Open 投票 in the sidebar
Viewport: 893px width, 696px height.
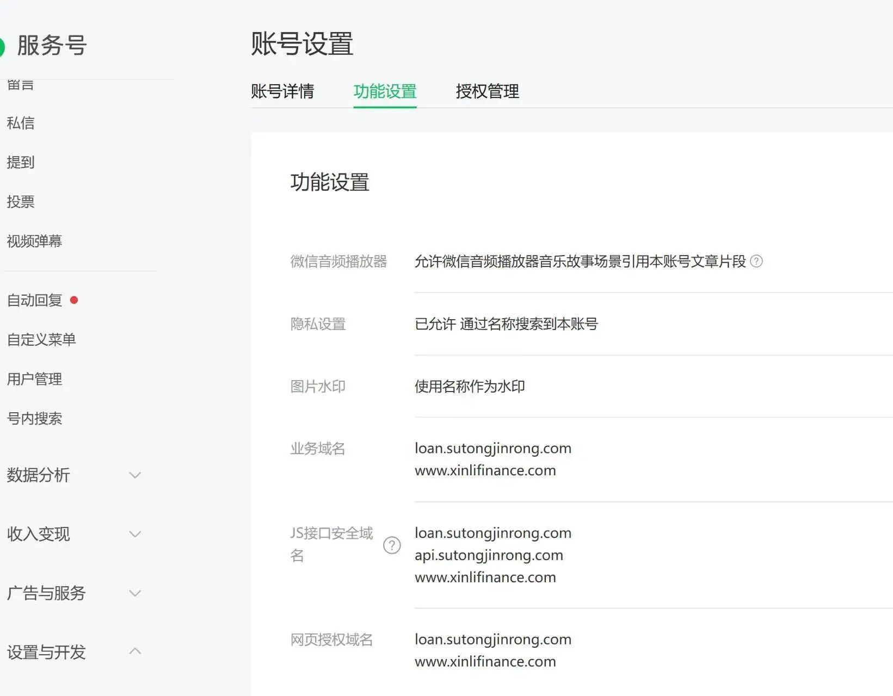coord(20,202)
